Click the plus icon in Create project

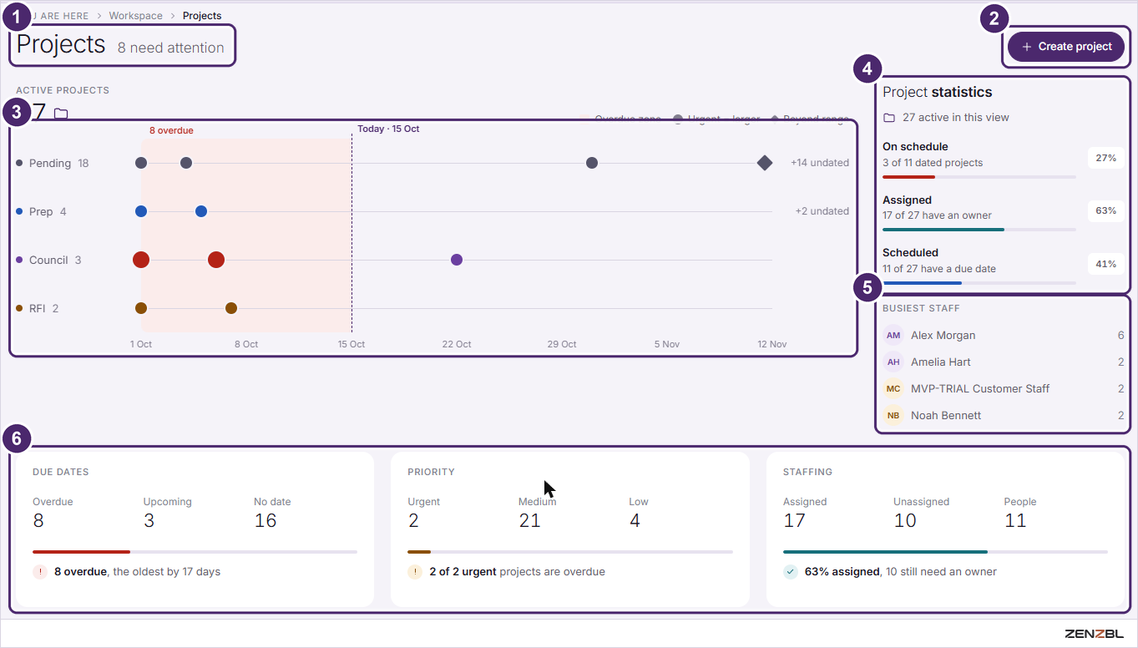click(1027, 47)
